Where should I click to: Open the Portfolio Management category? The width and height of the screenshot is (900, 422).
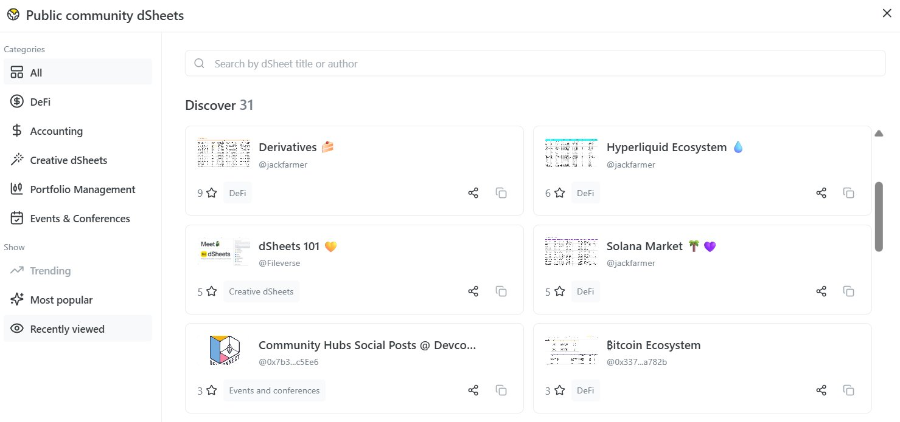click(82, 189)
